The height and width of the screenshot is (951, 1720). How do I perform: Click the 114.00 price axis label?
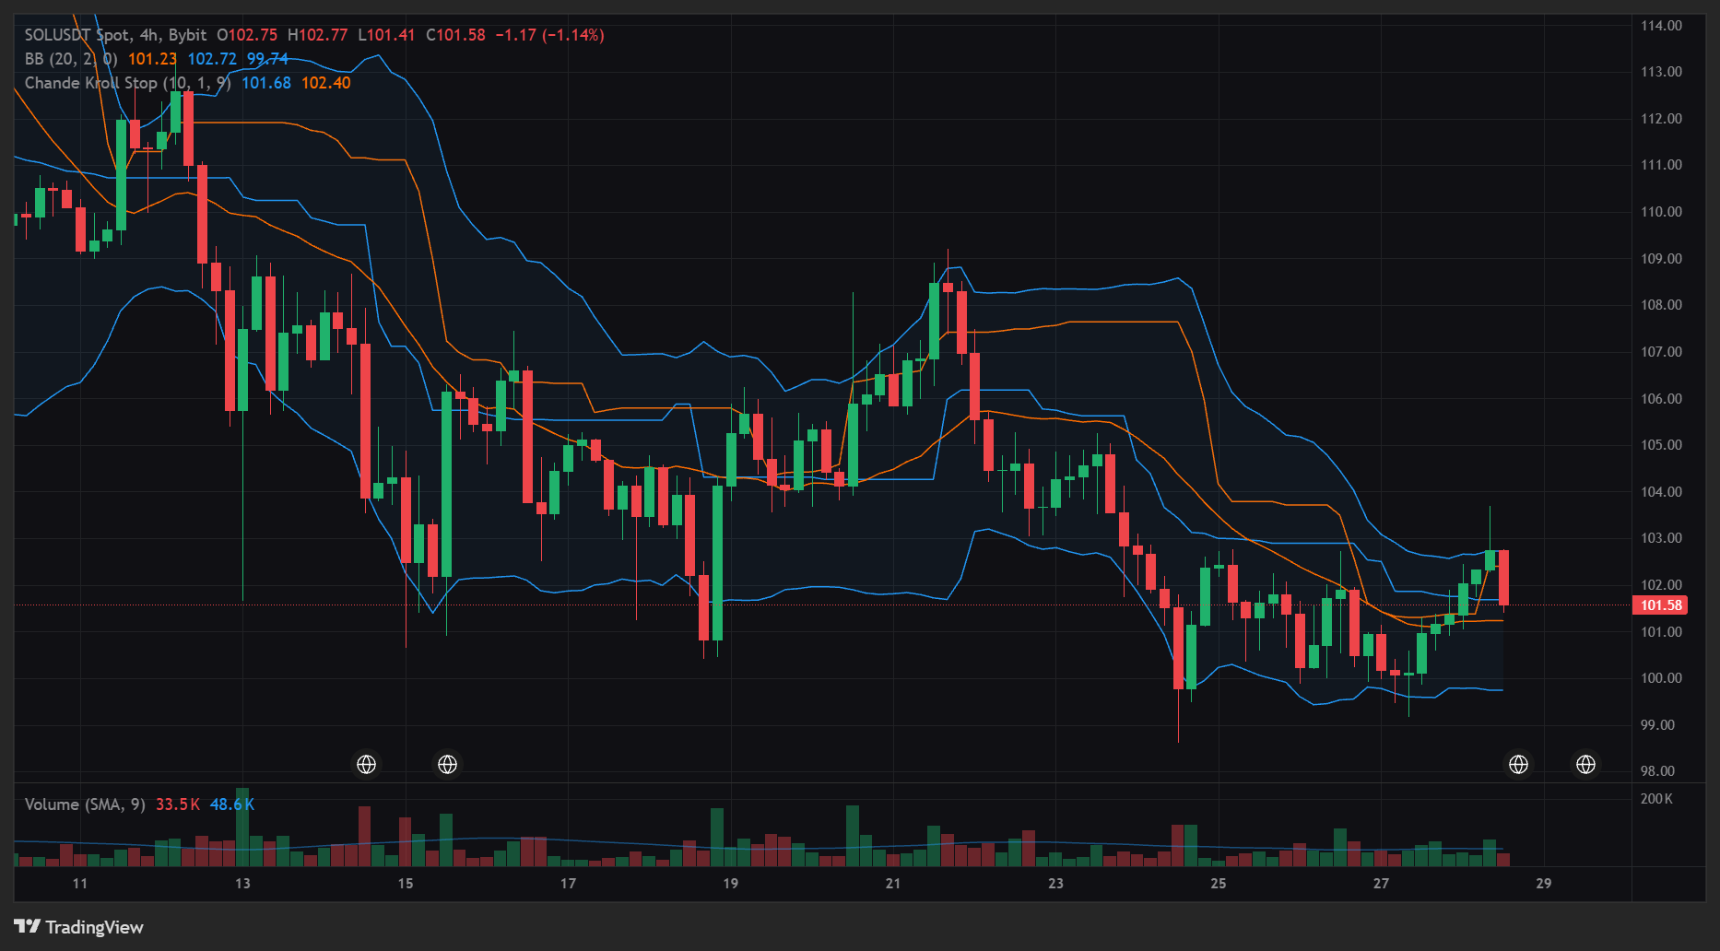coord(1661,26)
